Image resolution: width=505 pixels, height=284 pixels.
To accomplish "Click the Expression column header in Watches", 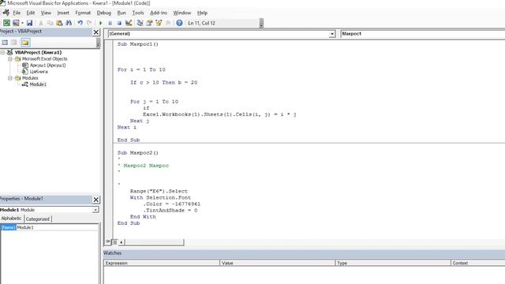I will pyautogui.click(x=162, y=263).
